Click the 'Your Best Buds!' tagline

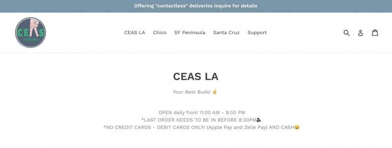pyautogui.click(x=192, y=92)
